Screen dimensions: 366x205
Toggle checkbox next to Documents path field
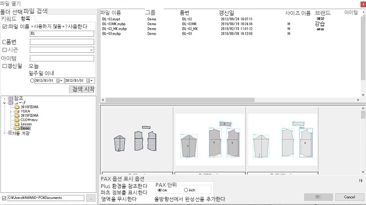click(4, 198)
